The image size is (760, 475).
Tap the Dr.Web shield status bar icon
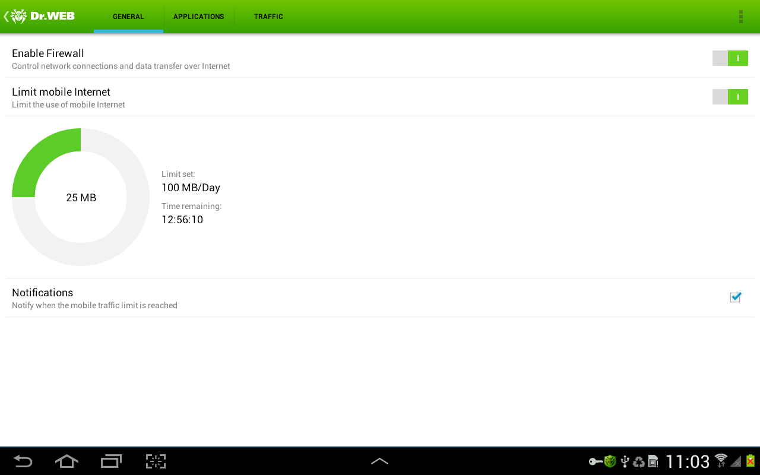(610, 461)
